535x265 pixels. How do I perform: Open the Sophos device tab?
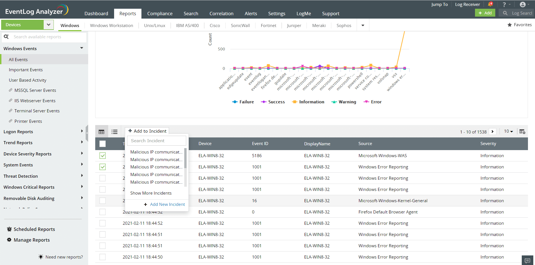(x=343, y=25)
